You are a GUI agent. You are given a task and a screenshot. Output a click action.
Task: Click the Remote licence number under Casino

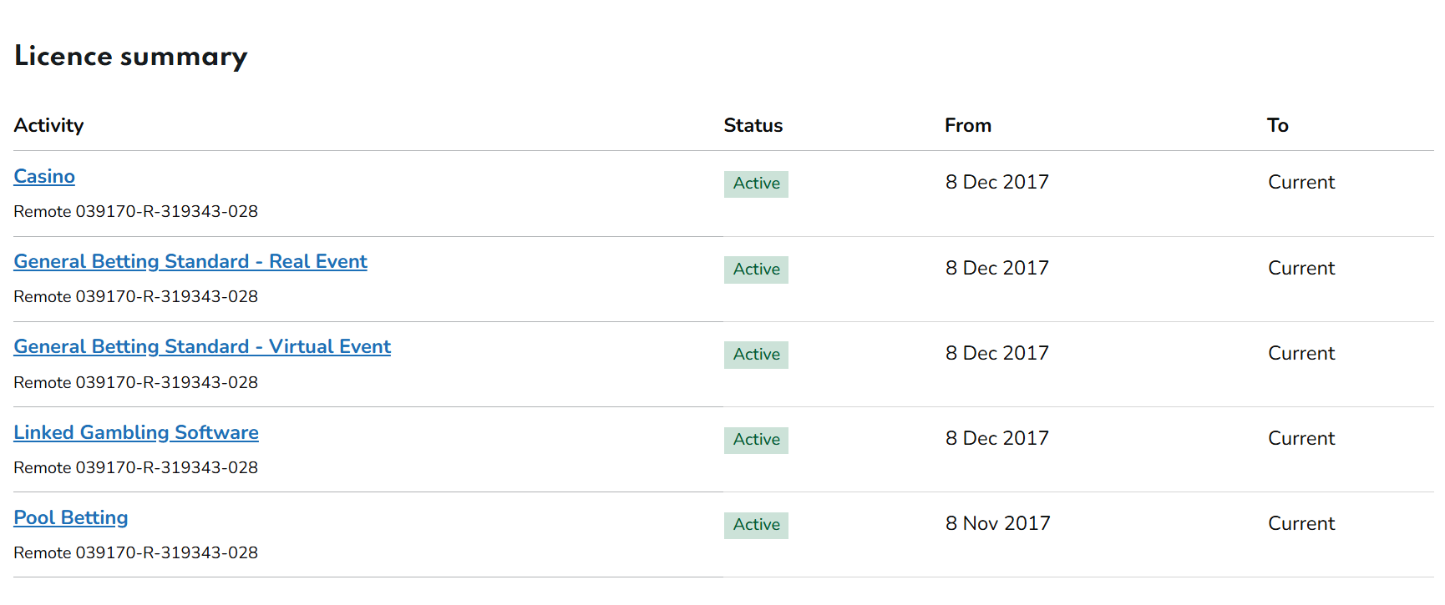coord(136,212)
